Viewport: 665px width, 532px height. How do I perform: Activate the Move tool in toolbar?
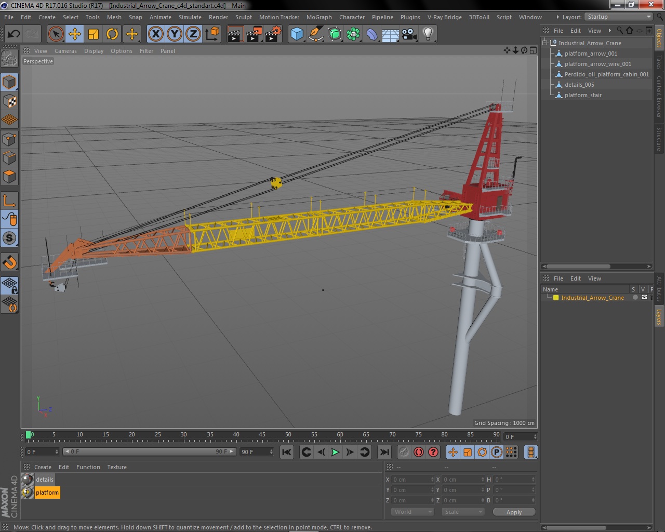click(x=75, y=34)
